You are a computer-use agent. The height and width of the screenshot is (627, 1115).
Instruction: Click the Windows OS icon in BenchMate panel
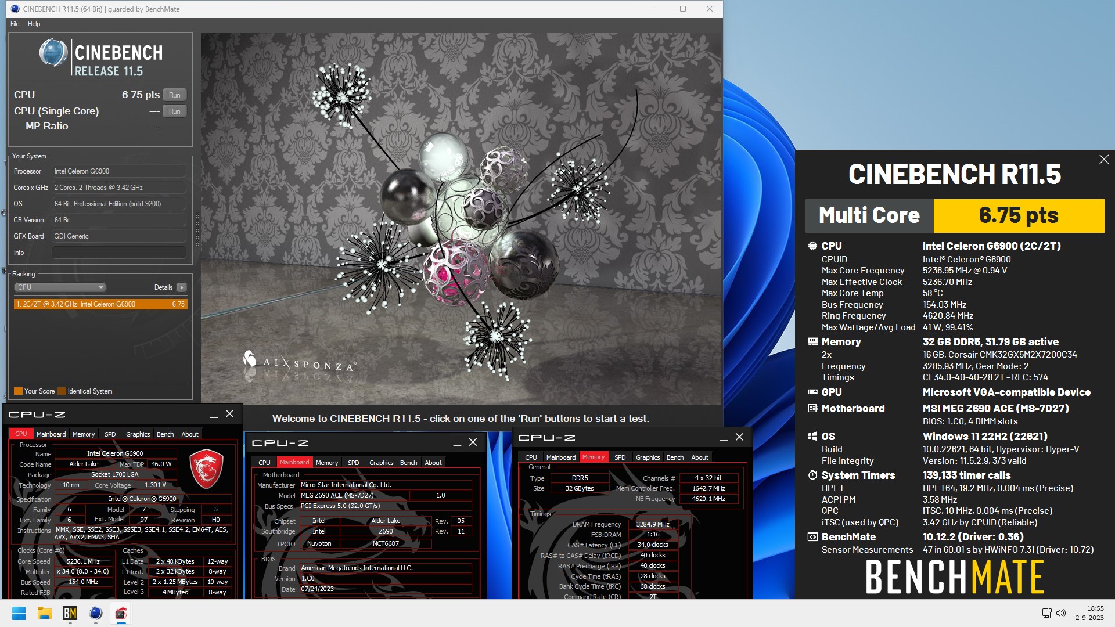[812, 437]
